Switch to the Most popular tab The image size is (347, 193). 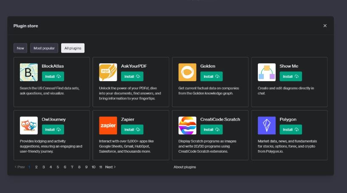(44, 48)
